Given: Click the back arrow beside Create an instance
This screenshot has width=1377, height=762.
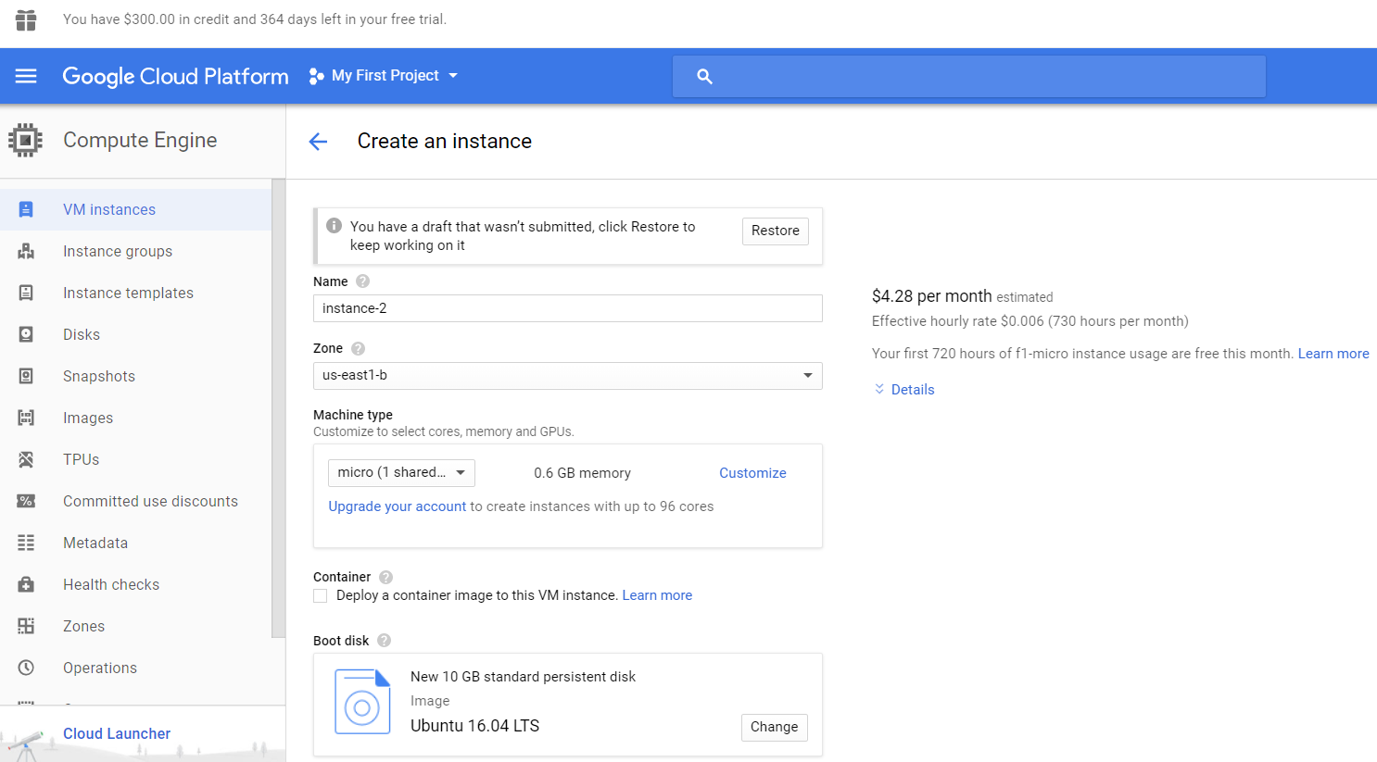Looking at the screenshot, I should pyautogui.click(x=318, y=142).
